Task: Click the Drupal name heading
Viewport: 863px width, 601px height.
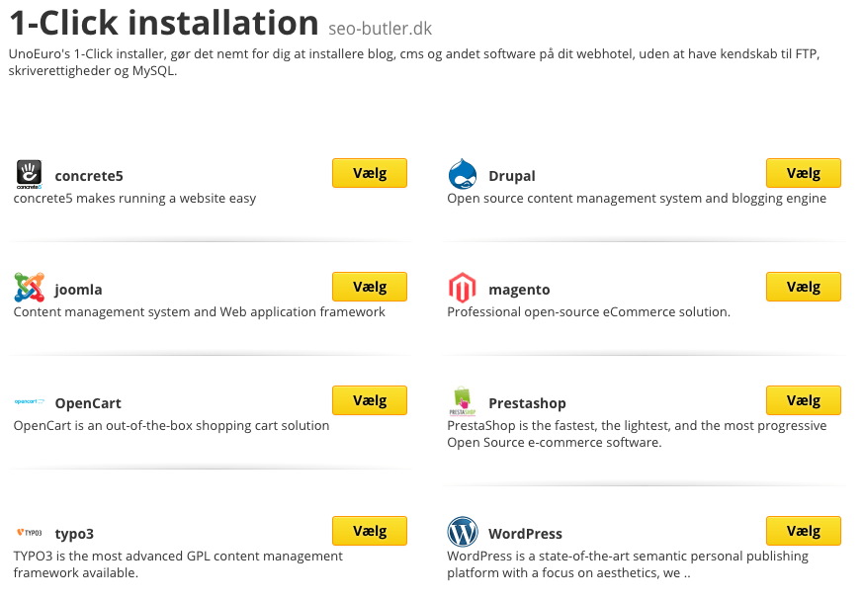Action: pos(512,176)
